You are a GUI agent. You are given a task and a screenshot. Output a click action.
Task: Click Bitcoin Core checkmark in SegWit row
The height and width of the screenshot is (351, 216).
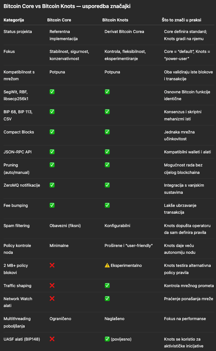point(52,92)
